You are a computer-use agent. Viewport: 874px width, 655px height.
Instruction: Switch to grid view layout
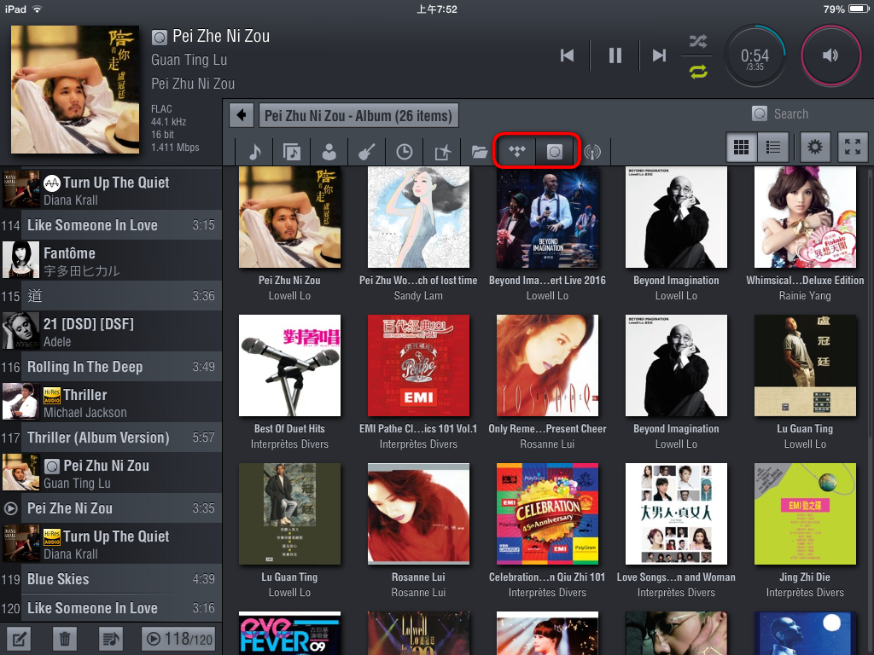coord(741,148)
